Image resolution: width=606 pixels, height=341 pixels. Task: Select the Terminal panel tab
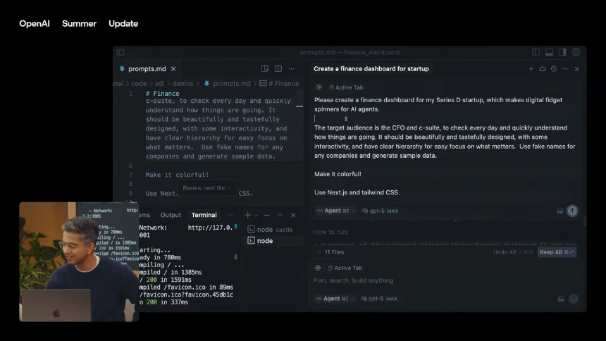point(204,215)
